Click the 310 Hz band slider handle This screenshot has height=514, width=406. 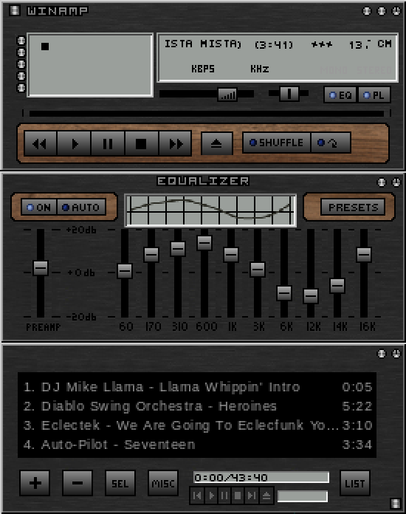(x=178, y=248)
